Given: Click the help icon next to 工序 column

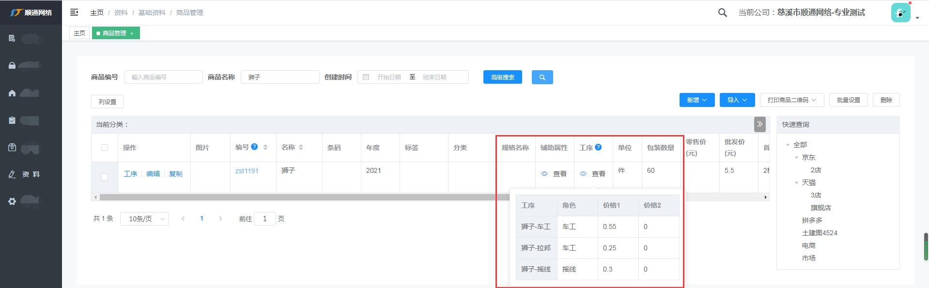Looking at the screenshot, I should tap(598, 147).
